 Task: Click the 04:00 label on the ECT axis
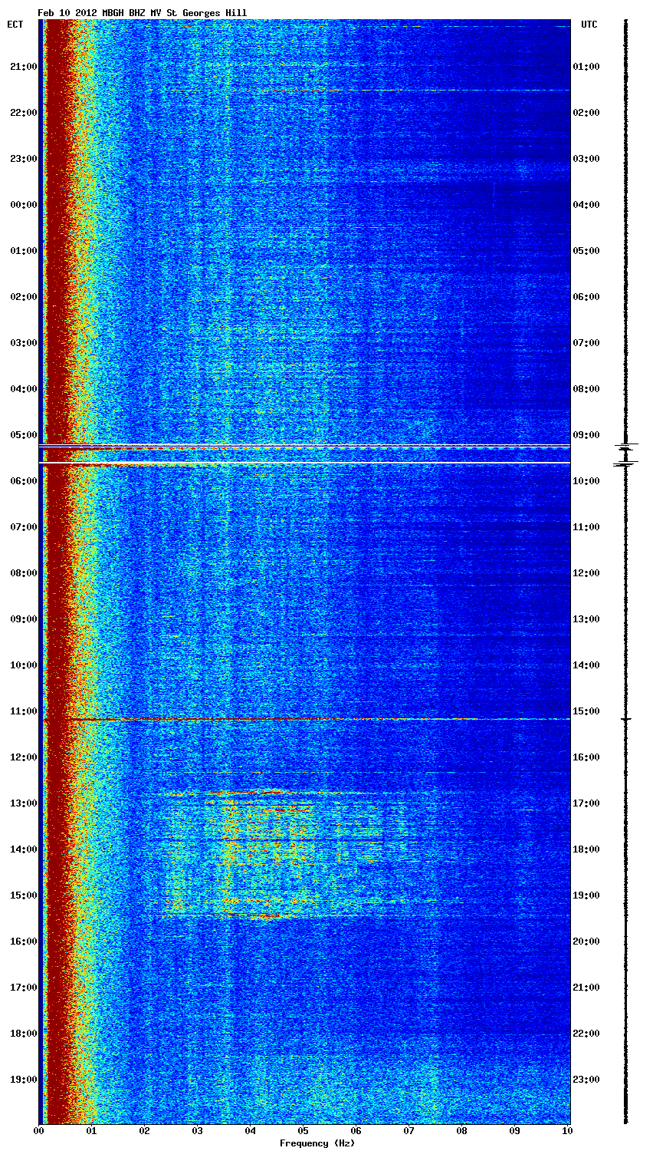click(24, 389)
